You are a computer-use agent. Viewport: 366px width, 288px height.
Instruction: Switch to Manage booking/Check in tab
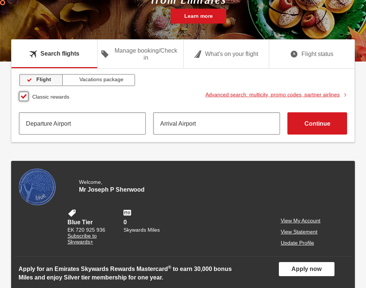[140, 54]
